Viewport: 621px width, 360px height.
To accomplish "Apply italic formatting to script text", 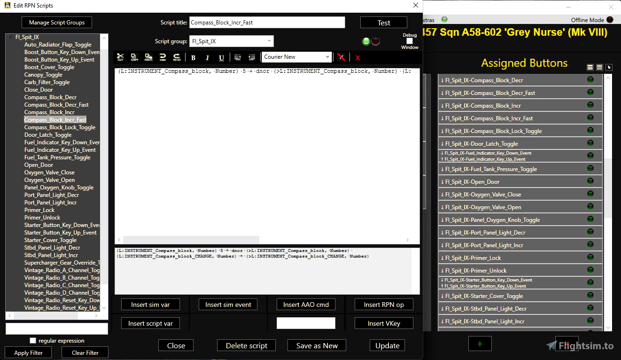I will [207, 57].
